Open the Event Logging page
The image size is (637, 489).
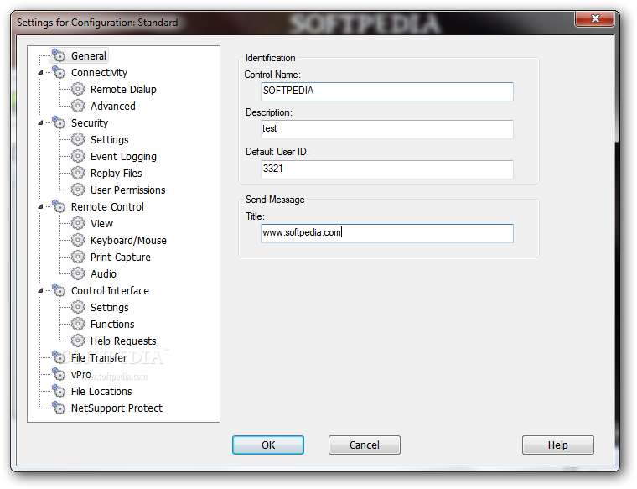(x=123, y=157)
